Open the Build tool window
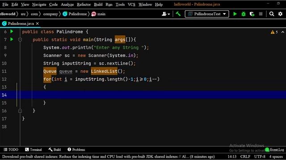The height and width of the screenshot is (160, 286). point(55,149)
